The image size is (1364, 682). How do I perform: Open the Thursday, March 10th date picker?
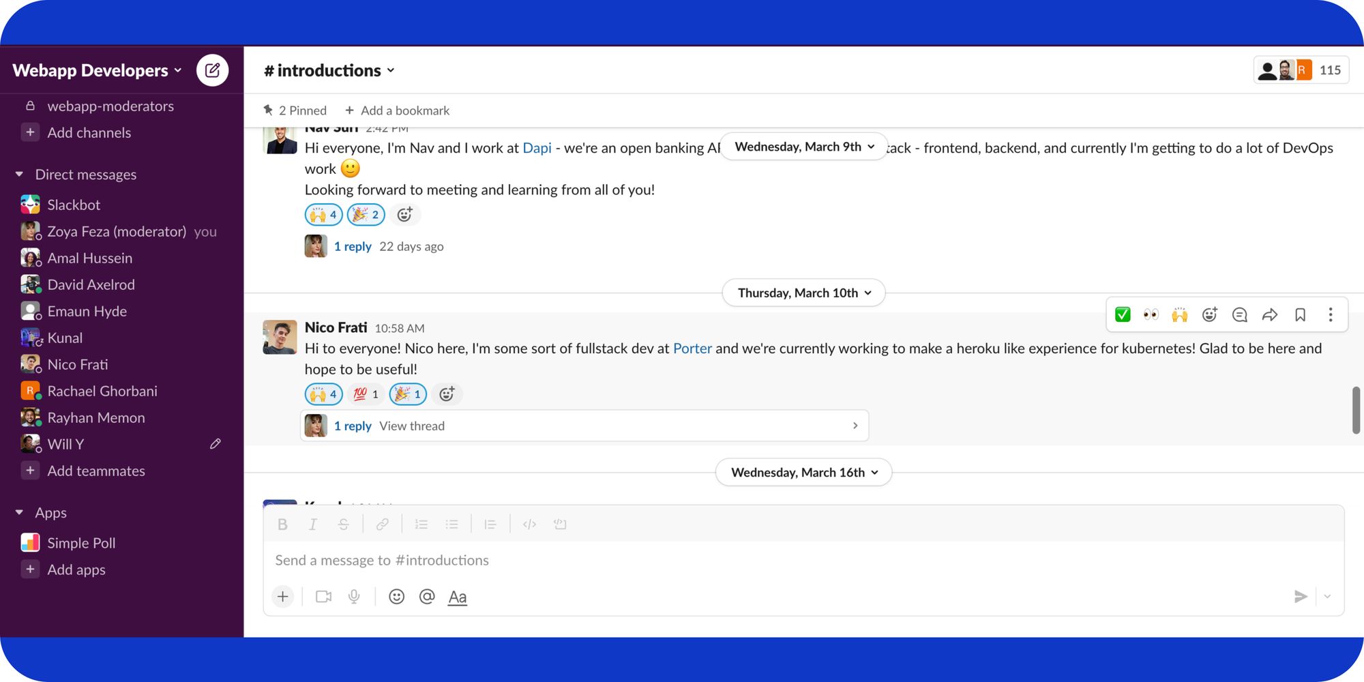pyautogui.click(x=804, y=293)
